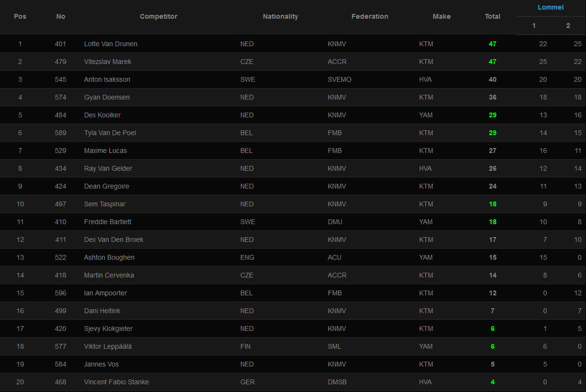Click DMU federation in Bartlett row
The height and width of the screenshot is (392, 586).
click(x=336, y=222)
